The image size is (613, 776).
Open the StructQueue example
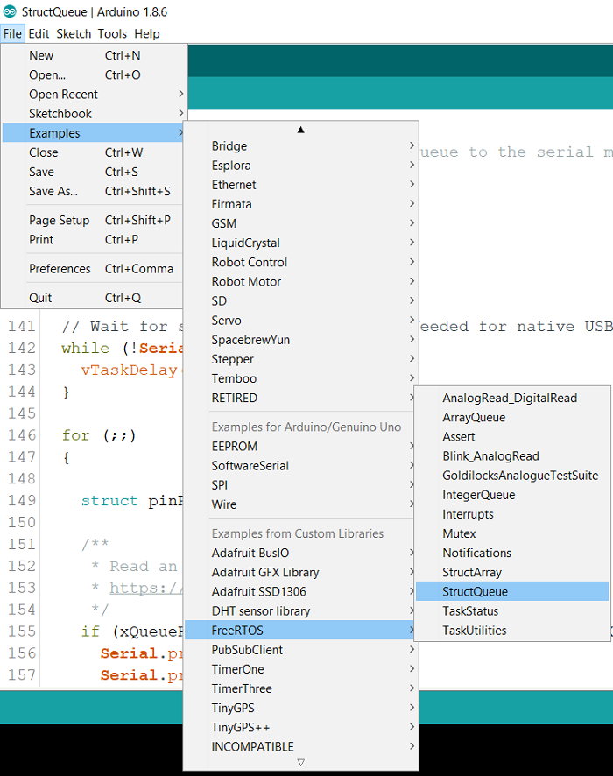pos(475,592)
